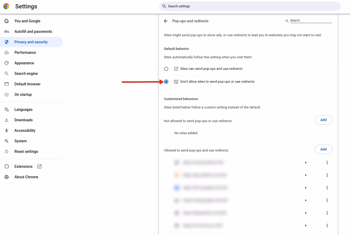The height and width of the screenshot is (235, 350).
Task: Add a site to the Allowed pop-ups list
Action: click(x=323, y=149)
